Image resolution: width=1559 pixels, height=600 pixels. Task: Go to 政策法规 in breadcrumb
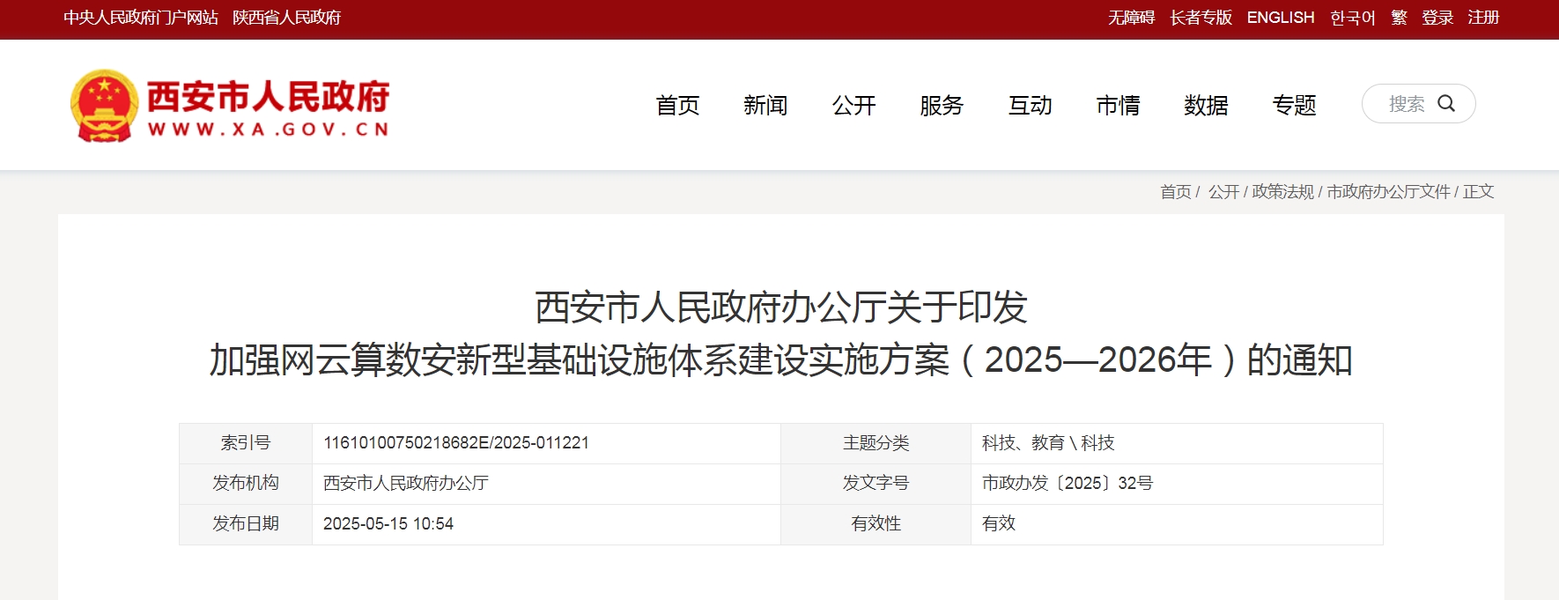tap(1282, 191)
